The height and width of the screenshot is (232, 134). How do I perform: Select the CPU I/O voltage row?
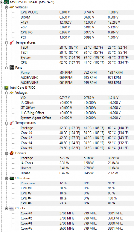[77, 32]
